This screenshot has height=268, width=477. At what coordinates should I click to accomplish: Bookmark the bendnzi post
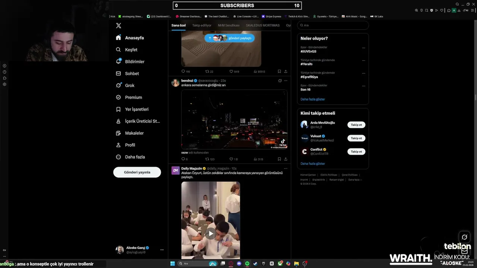(279, 159)
